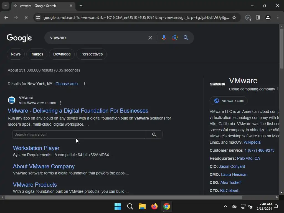Open Kit Colbert CTO link
Viewport: 284px width, 213px height.
[x=229, y=191]
